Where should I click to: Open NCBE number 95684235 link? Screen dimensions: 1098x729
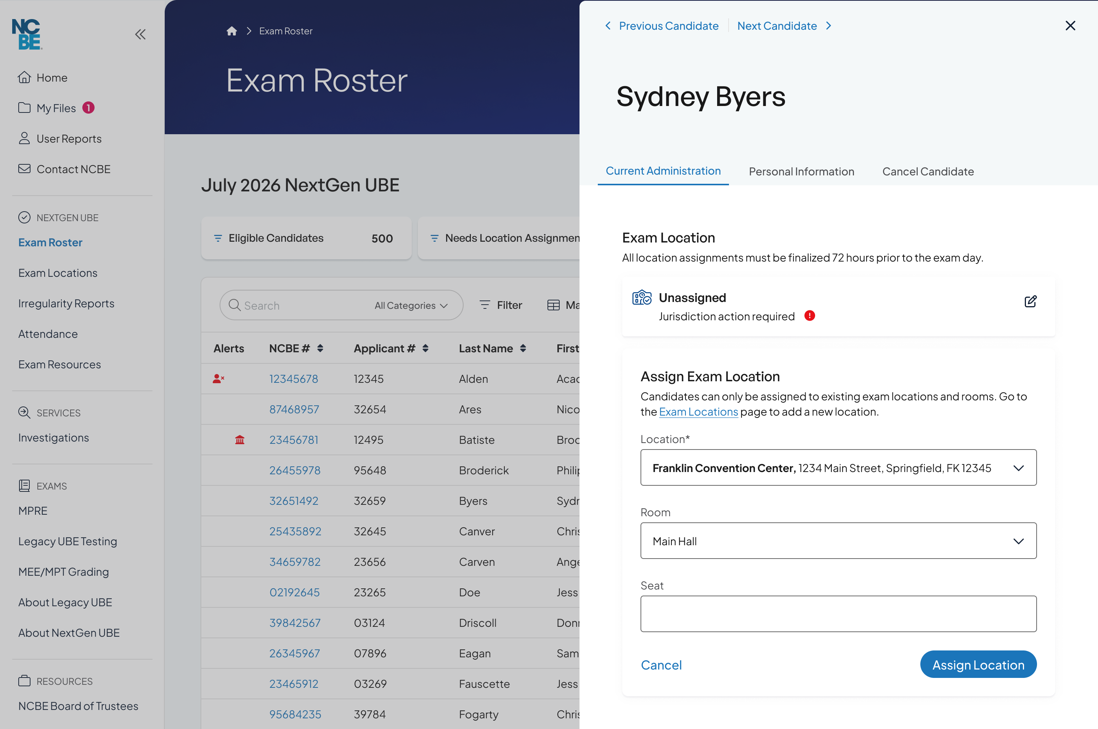[295, 714]
